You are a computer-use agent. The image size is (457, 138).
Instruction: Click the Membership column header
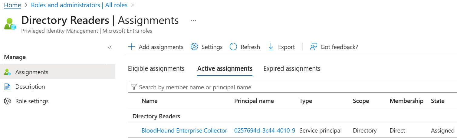(406, 101)
